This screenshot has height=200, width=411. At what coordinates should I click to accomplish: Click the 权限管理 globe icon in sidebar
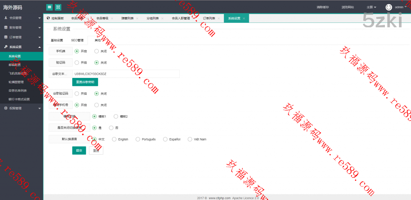click(6, 108)
